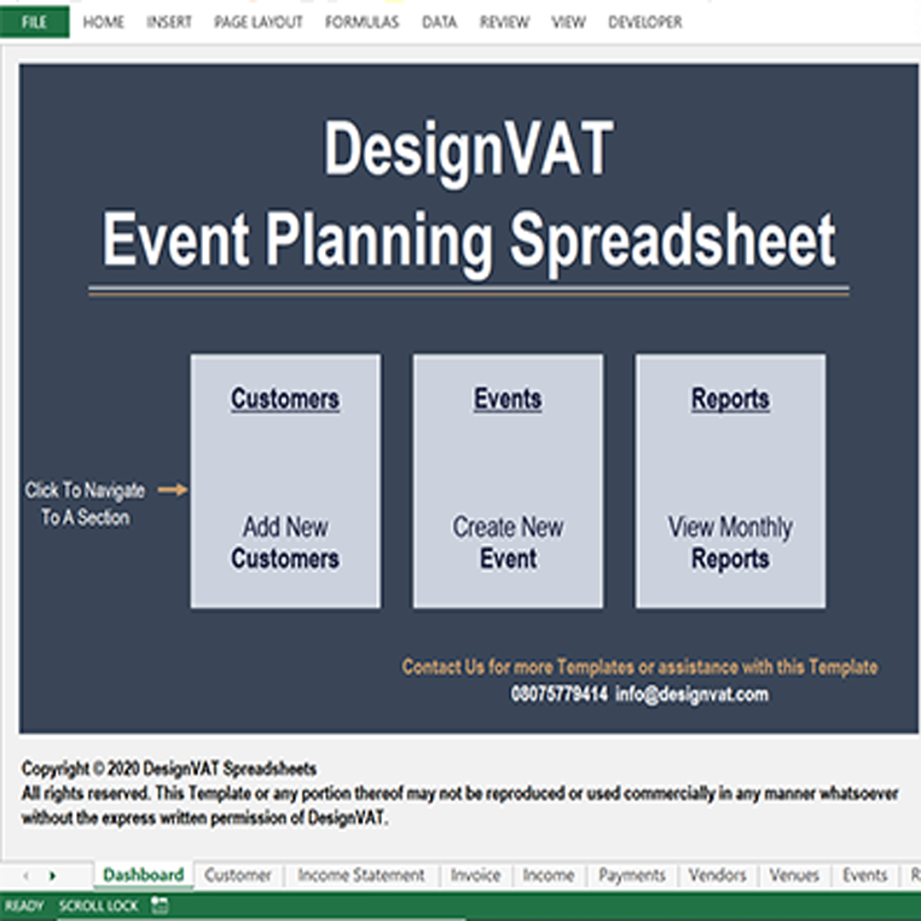
Task: Select the Vendors sheet tab
Action: point(717,875)
